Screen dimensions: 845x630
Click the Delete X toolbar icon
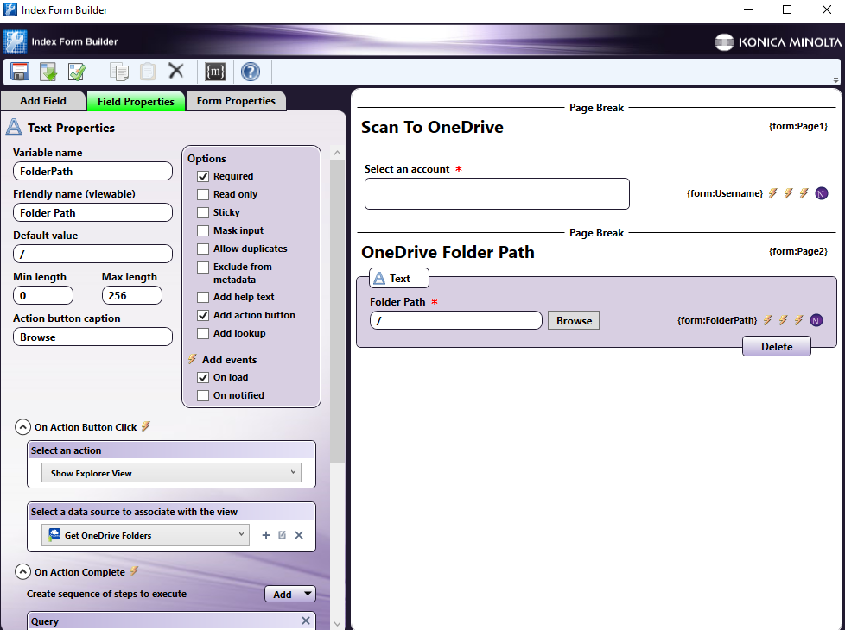(x=175, y=71)
